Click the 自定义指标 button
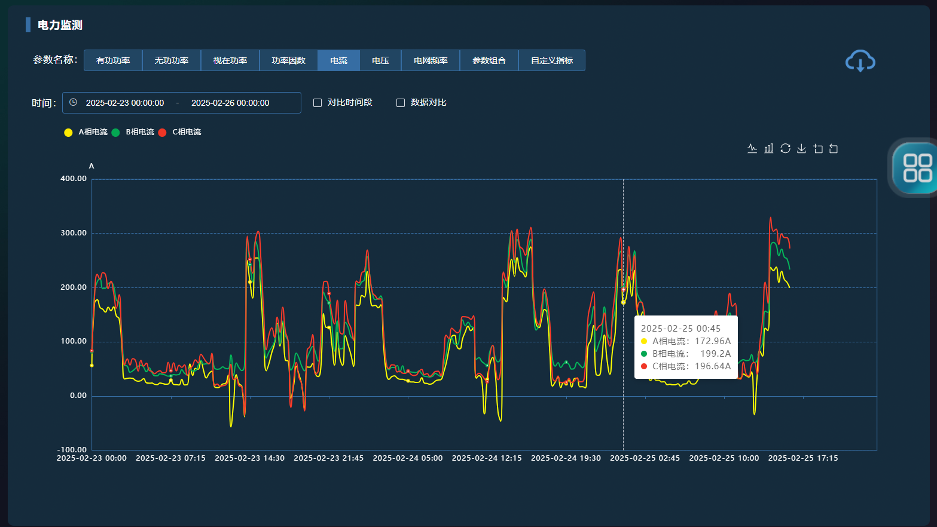 [x=551, y=60]
